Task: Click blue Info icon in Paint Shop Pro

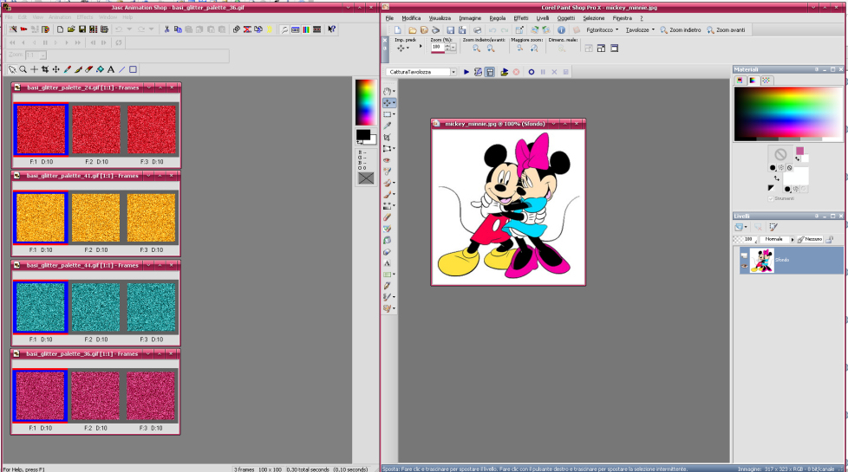Action: (561, 30)
